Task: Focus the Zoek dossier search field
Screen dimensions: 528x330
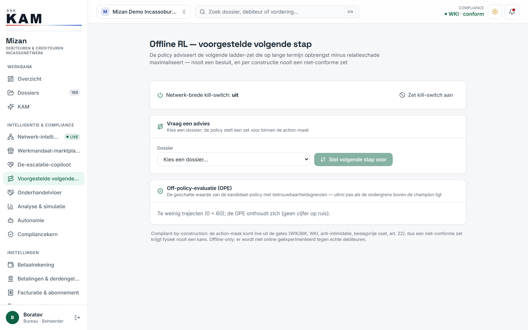Action: [x=277, y=12]
